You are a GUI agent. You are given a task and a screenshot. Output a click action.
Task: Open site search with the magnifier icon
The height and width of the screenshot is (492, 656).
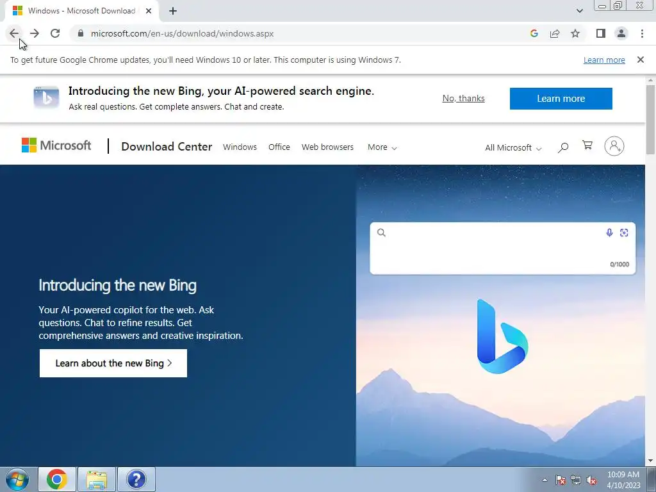[x=563, y=147]
